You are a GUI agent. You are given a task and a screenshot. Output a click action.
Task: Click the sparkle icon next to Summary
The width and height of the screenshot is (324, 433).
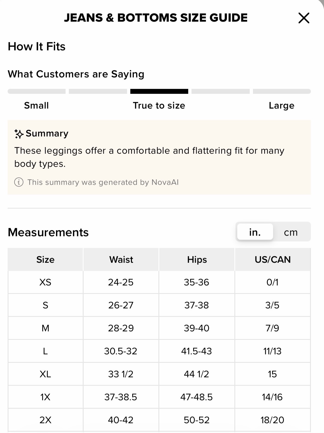click(x=19, y=134)
